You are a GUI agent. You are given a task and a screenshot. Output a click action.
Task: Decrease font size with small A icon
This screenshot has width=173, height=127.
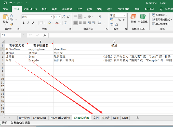tap(68, 17)
